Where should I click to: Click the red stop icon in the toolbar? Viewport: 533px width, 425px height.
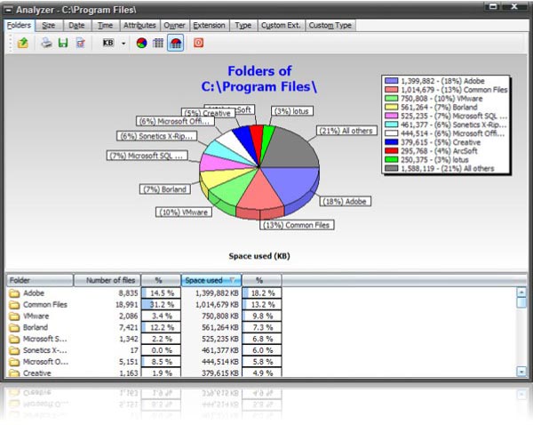[199, 43]
